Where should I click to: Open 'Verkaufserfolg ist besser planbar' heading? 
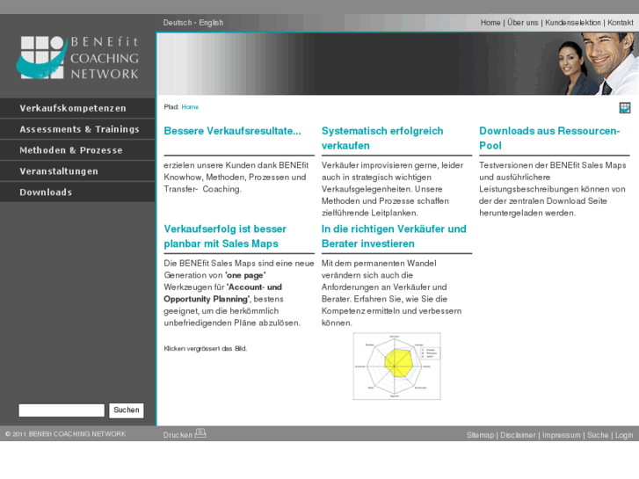coord(225,236)
